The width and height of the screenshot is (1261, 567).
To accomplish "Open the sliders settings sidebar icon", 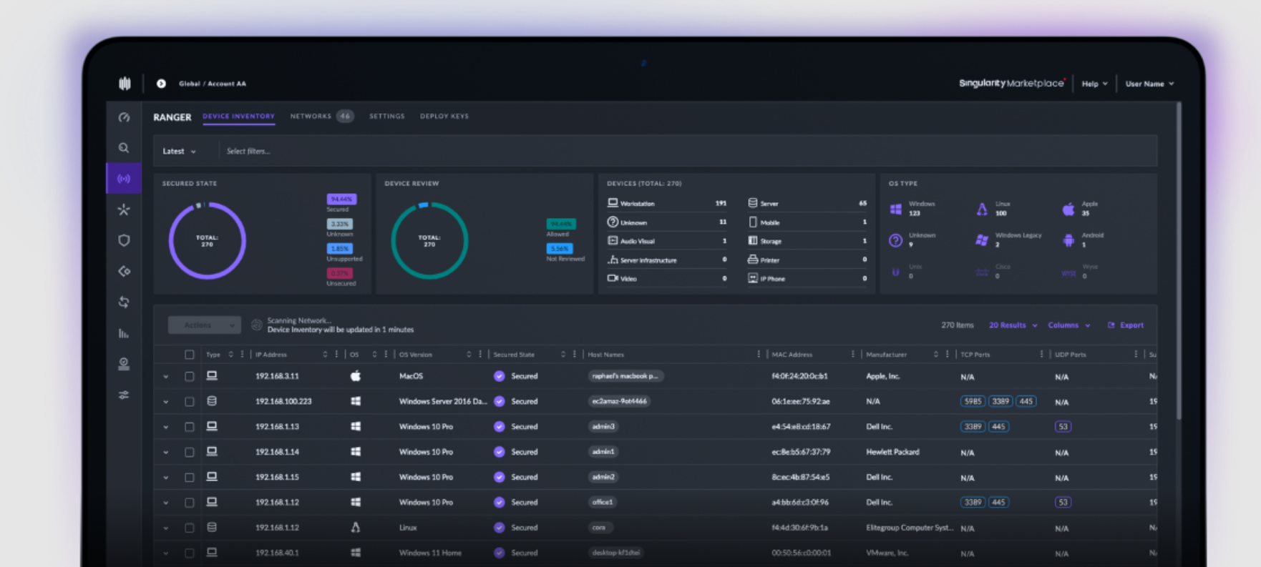I will (124, 395).
